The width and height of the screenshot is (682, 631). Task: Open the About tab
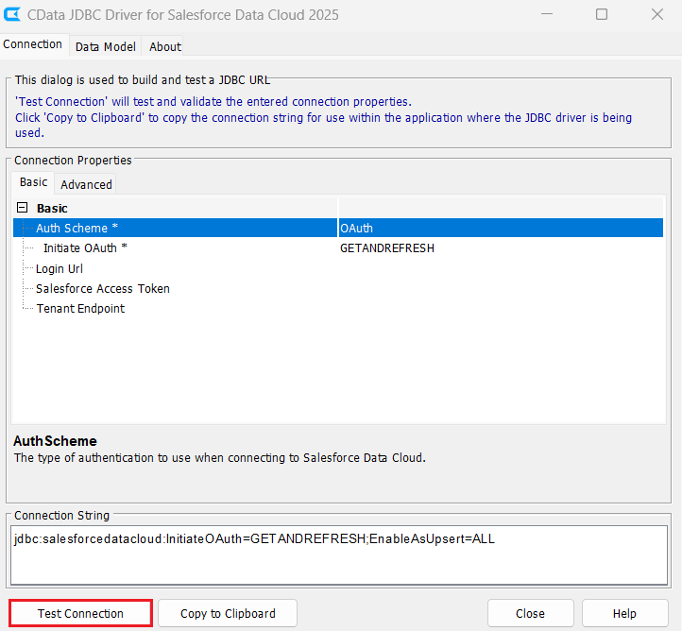click(x=165, y=46)
